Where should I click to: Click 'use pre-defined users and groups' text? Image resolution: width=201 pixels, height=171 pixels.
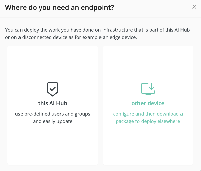point(53,114)
